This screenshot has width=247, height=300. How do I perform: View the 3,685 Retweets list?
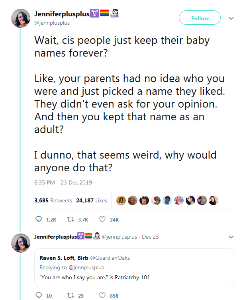pyautogui.click(x=53, y=200)
